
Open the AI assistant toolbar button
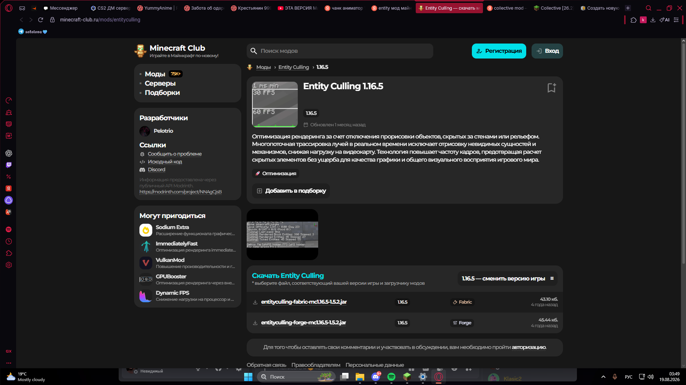click(x=665, y=20)
